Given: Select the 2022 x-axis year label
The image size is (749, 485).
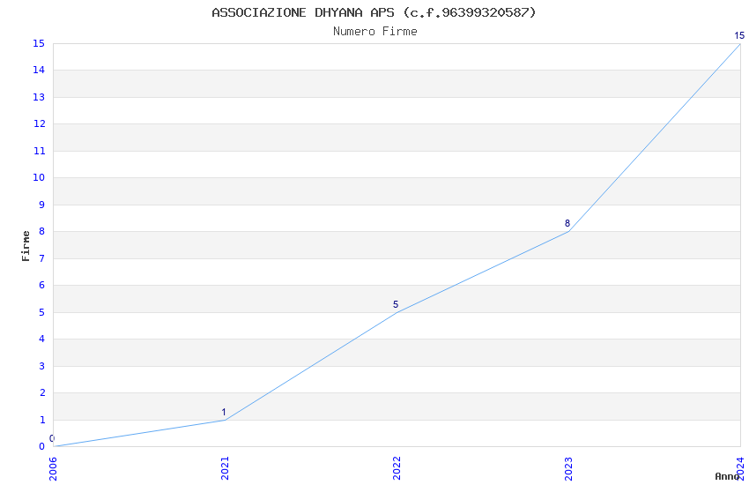Looking at the screenshot, I should tap(397, 468).
